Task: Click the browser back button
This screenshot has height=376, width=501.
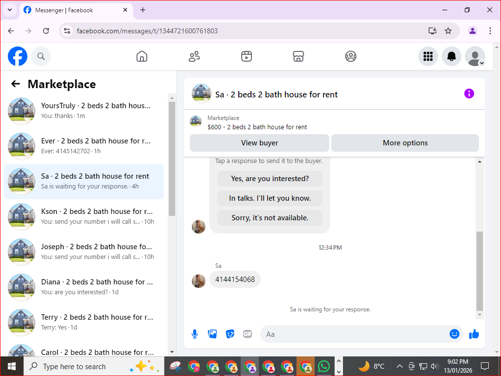Action: point(11,31)
